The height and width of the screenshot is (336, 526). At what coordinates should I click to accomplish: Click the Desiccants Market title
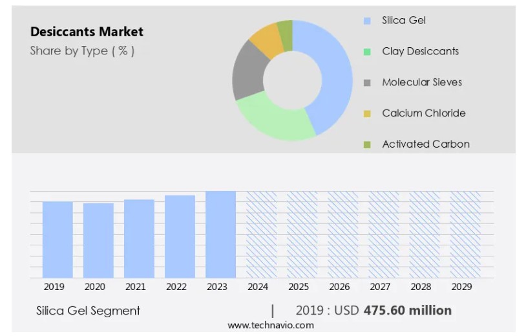point(87,32)
